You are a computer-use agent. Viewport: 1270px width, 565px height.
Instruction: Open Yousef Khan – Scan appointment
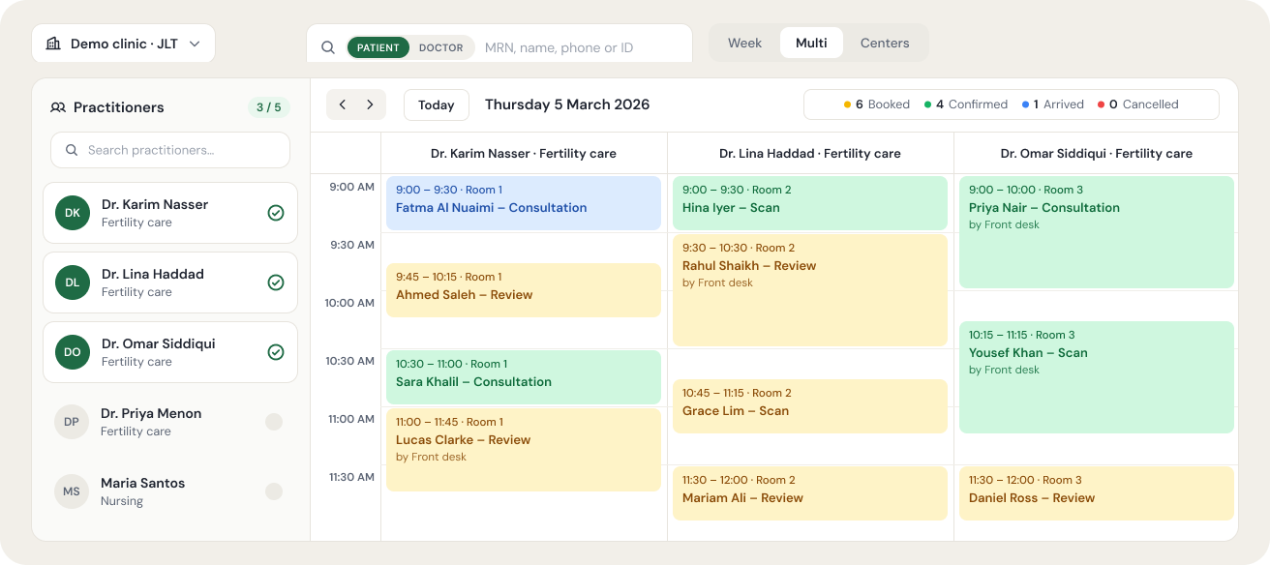(1097, 377)
